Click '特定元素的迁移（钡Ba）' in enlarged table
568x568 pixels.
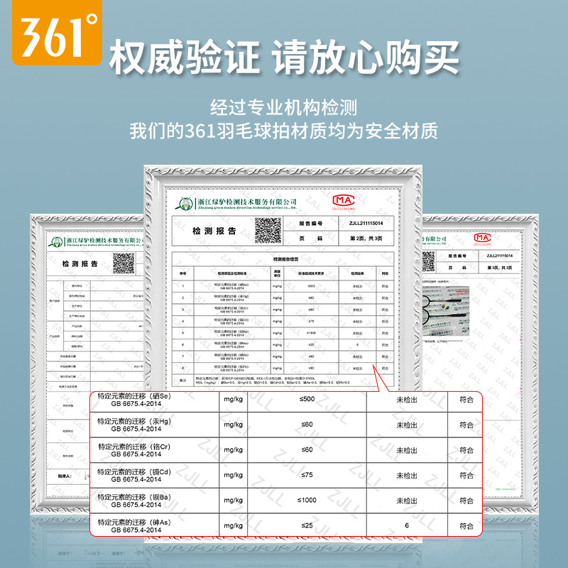(134, 497)
